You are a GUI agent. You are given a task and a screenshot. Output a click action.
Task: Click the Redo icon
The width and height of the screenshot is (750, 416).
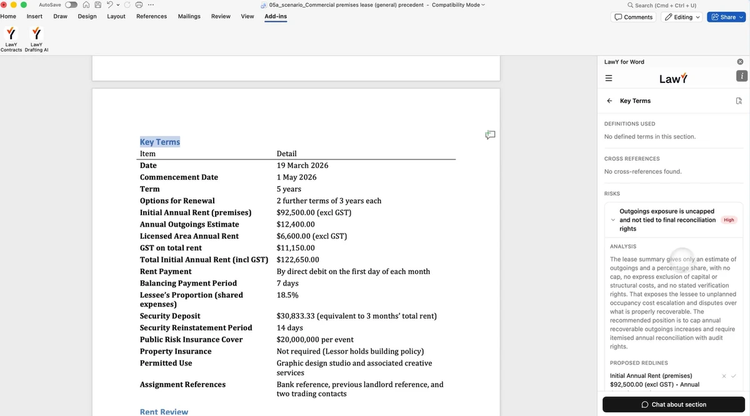pyautogui.click(x=127, y=5)
